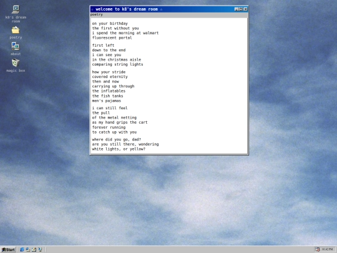This screenshot has width=337, height=253.
Task: Open the magic box recycle bin icon
Action: pos(16,66)
